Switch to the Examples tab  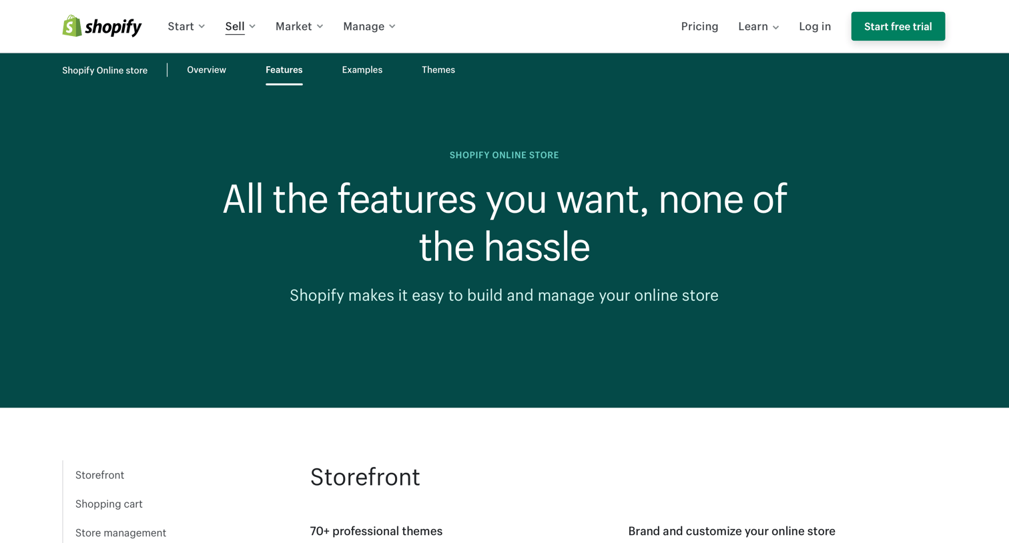coord(362,69)
